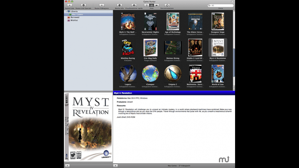This screenshot has height=168, width=299.
Task: Select the Cro-Mag Rally cover
Action: tap(150, 48)
